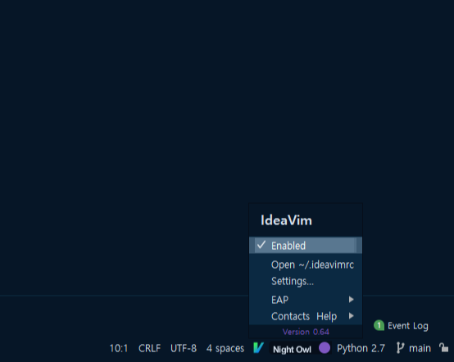Click the purple circle status bar icon
454x362 pixels.
[325, 347]
